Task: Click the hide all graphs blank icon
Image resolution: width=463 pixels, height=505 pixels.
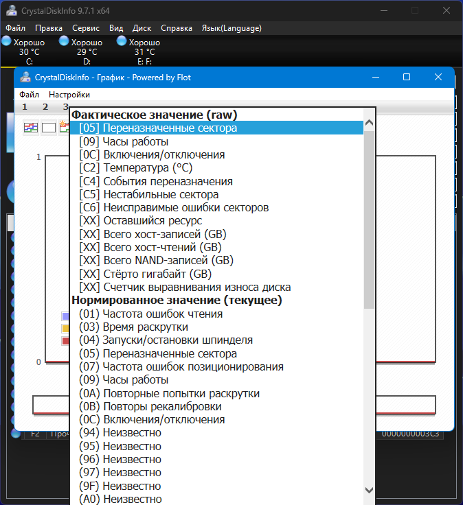Action: point(49,128)
